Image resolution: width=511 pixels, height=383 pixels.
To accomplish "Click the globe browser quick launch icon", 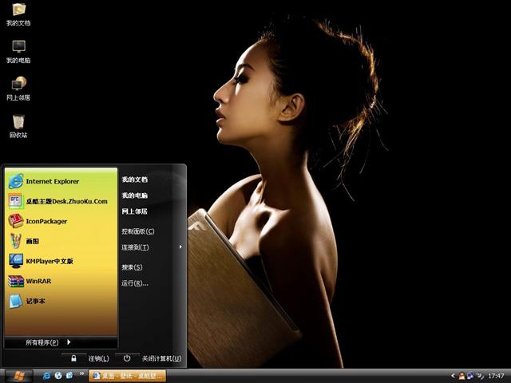I will [x=58, y=376].
